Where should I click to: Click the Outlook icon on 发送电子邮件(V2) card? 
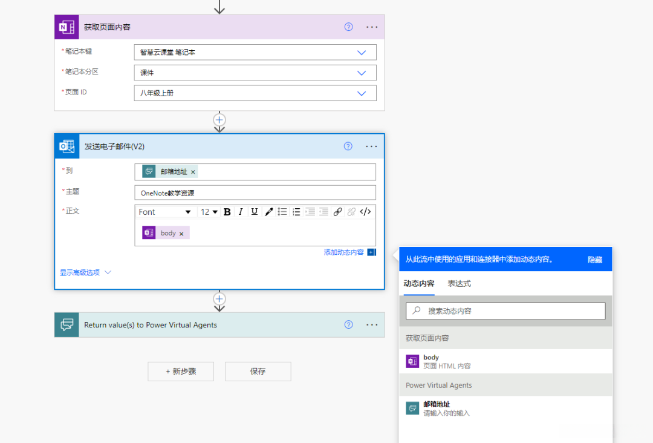[67, 146]
